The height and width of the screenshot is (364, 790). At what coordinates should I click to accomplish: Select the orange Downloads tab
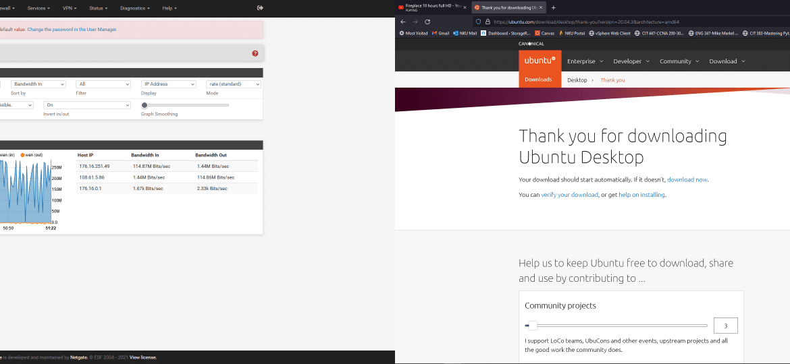click(x=538, y=80)
